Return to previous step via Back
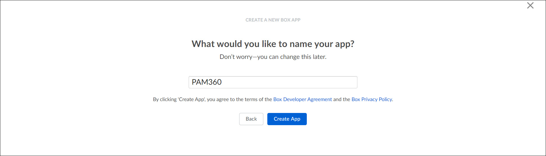Viewport: 546px width, 156px height. point(251,119)
